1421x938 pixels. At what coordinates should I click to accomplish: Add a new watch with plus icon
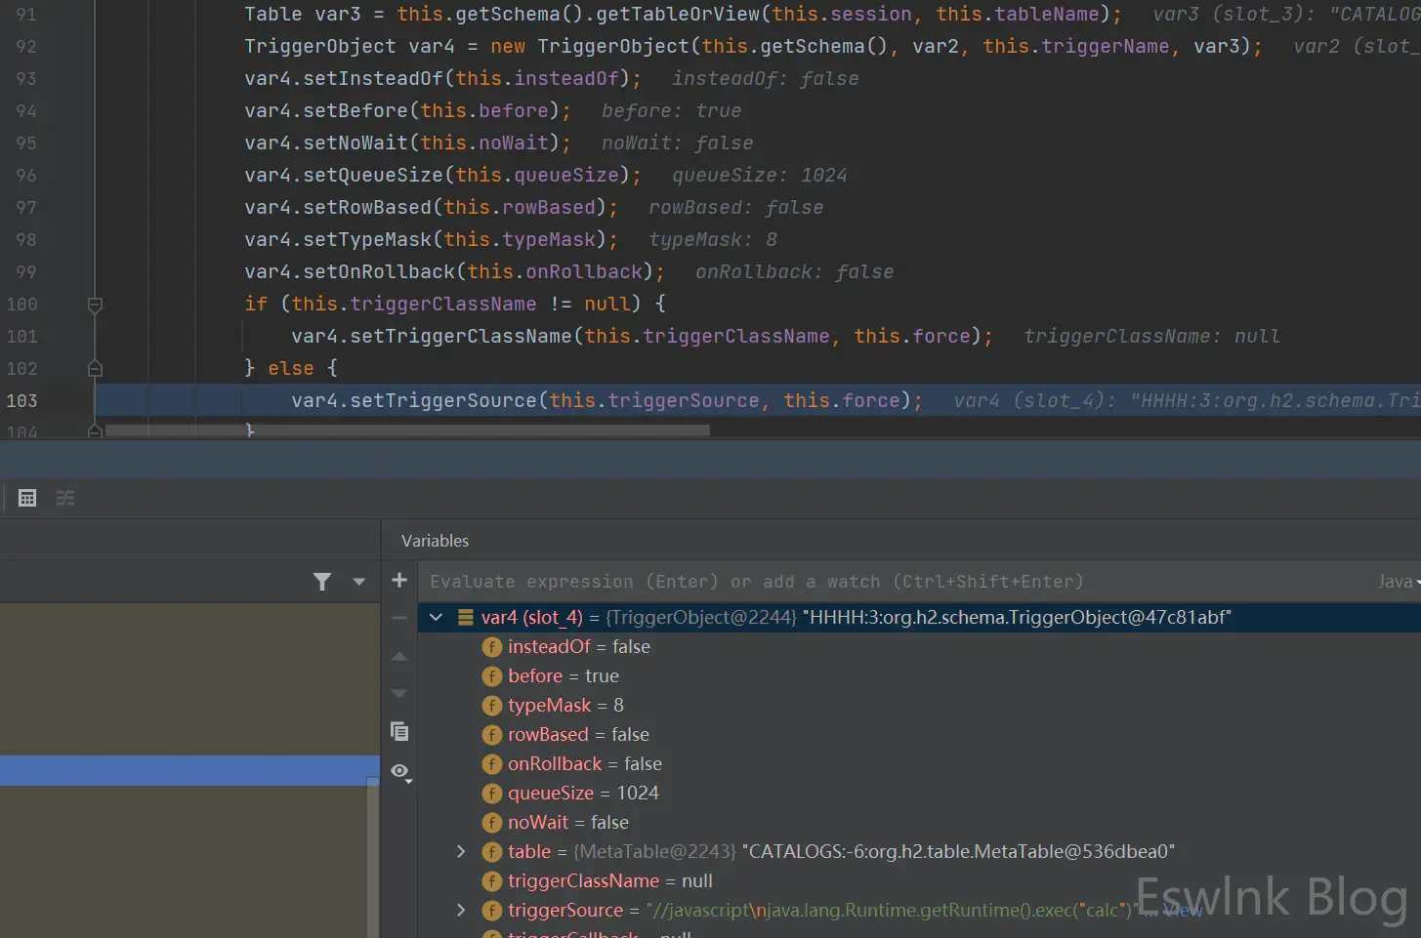pos(399,581)
